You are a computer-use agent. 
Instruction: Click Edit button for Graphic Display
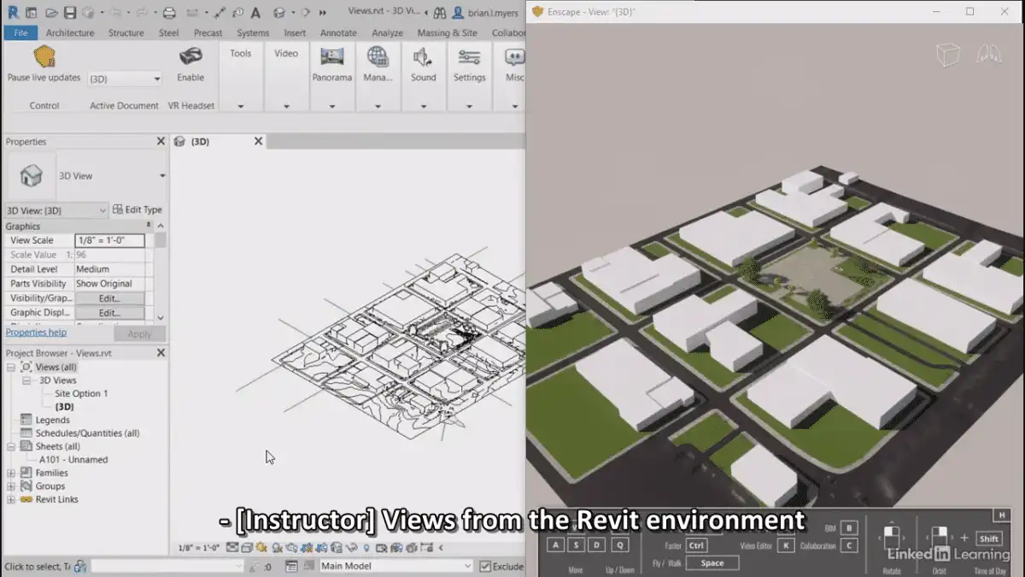pyautogui.click(x=109, y=313)
